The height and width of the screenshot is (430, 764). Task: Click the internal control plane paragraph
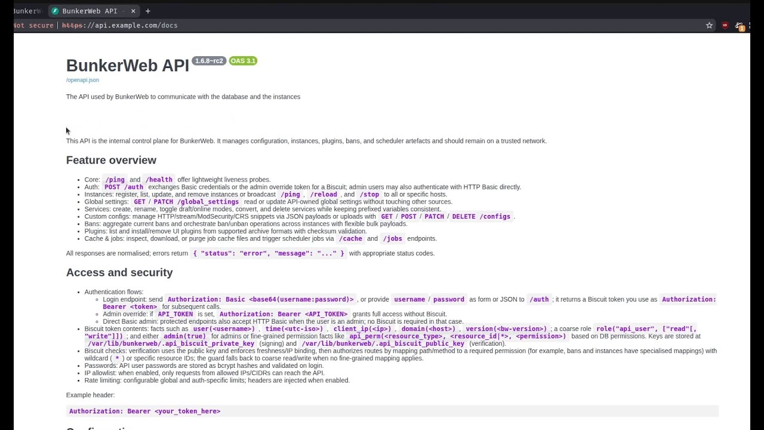(x=306, y=141)
